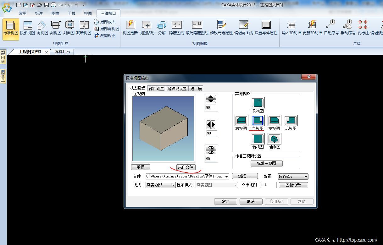Rotate main view upward with the up arrow

pos(211,97)
